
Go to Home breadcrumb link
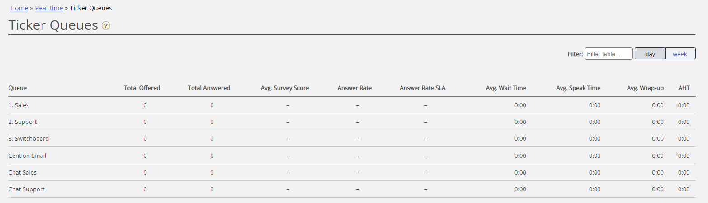tap(19, 8)
